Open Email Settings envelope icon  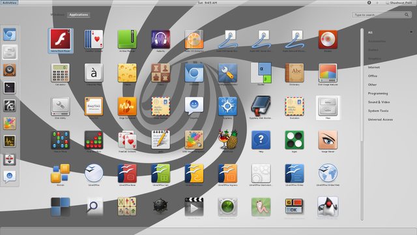point(161,106)
